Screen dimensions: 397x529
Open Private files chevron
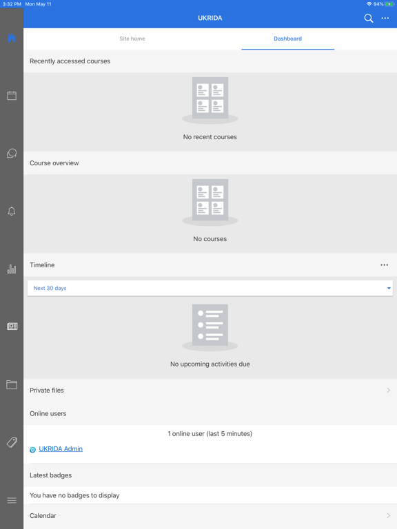click(x=389, y=391)
